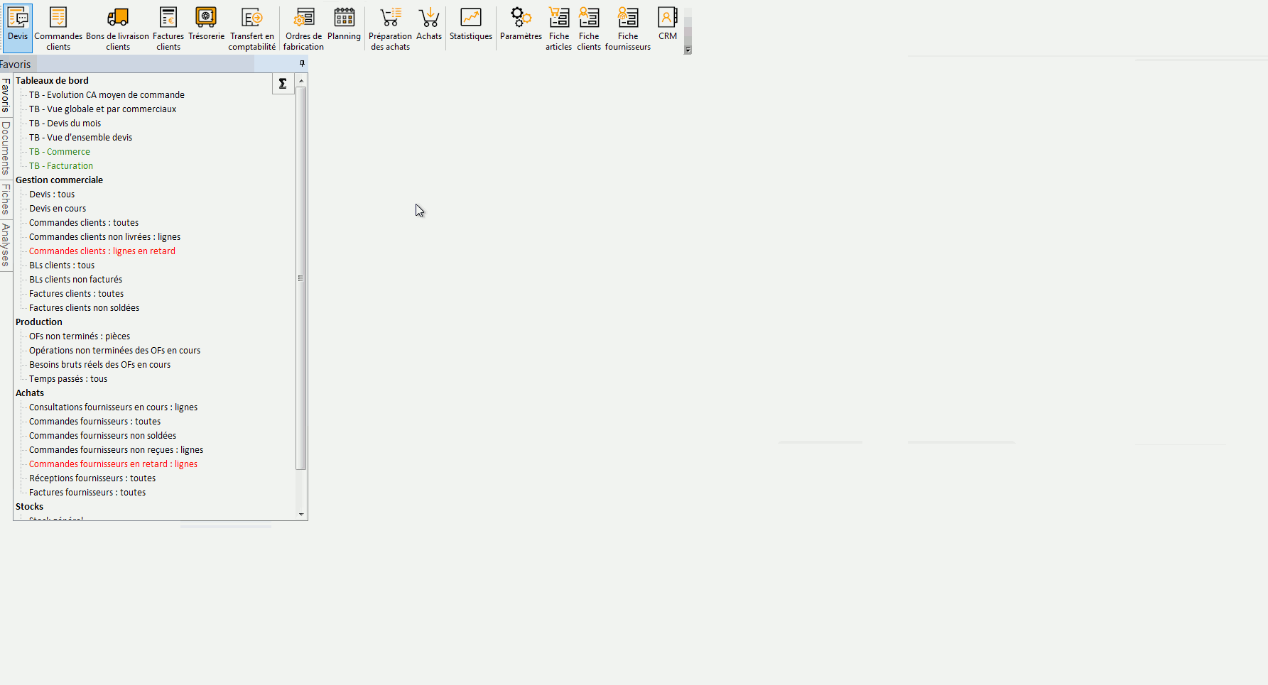Toggle the Favoris panel pin
Screen dimensions: 1268x685
(x=302, y=64)
